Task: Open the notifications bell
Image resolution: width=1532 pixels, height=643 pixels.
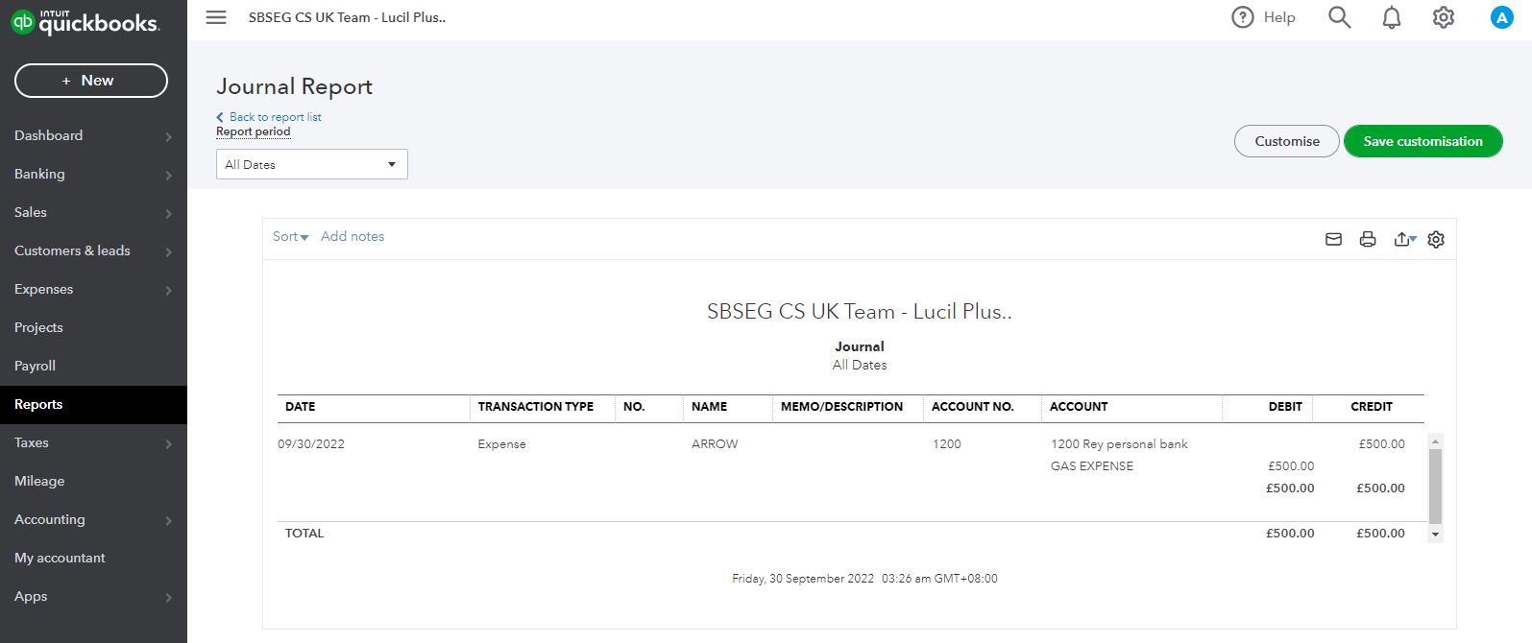Action: pos(1391,17)
